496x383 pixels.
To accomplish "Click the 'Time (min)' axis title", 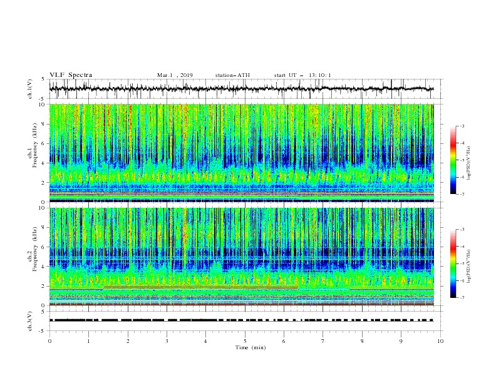I will 251,347.
